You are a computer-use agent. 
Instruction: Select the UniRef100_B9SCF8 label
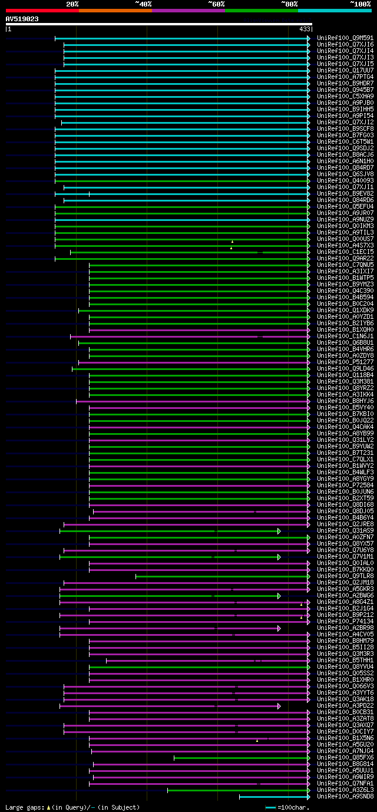click(x=345, y=129)
